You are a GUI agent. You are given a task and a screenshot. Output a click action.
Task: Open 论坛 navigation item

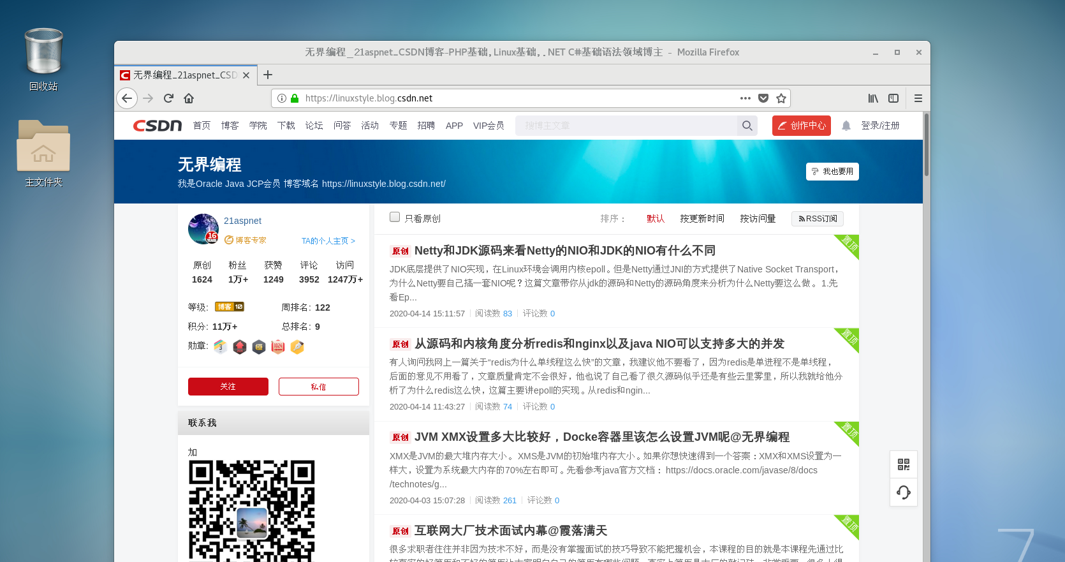314,126
